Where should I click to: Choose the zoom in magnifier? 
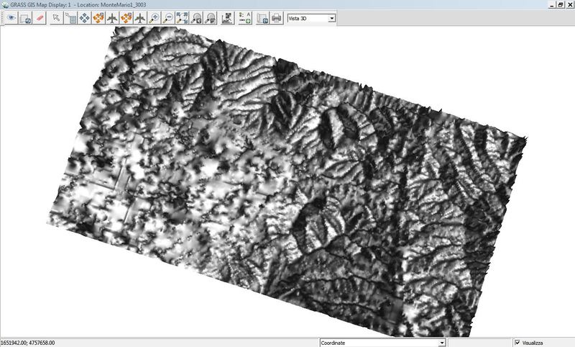coord(154,18)
